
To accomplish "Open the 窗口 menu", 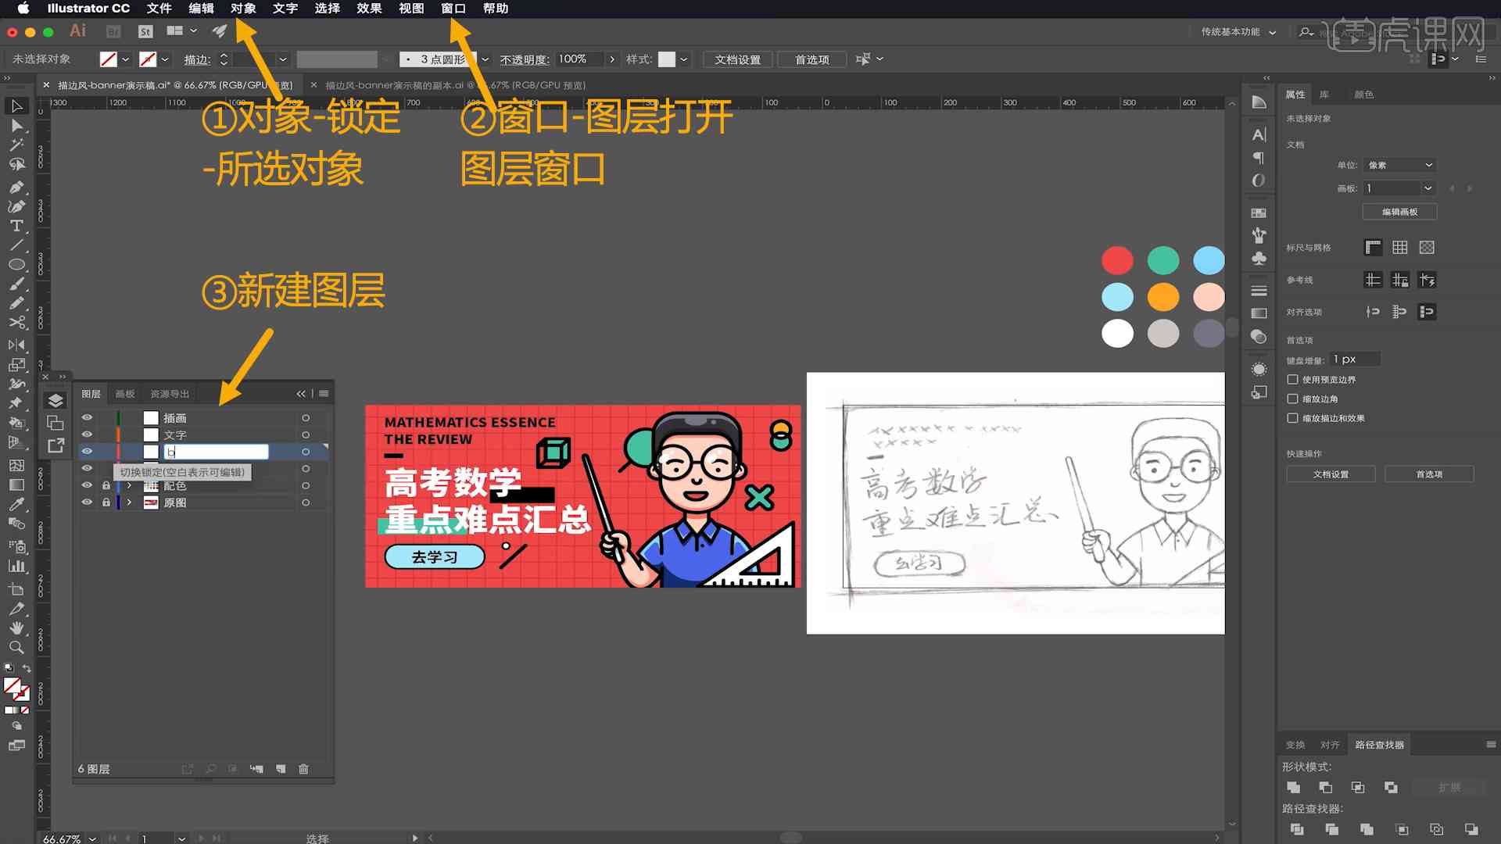I will point(453,9).
